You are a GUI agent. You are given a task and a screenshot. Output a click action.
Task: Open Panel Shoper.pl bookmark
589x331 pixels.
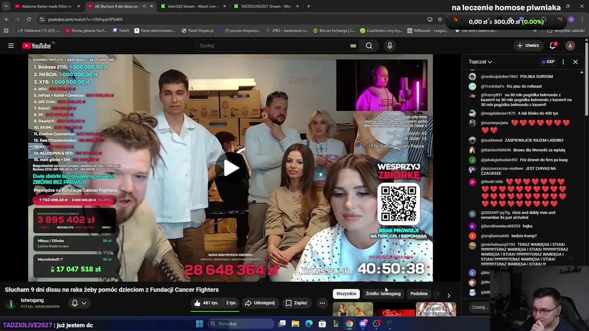pyautogui.click(x=197, y=31)
